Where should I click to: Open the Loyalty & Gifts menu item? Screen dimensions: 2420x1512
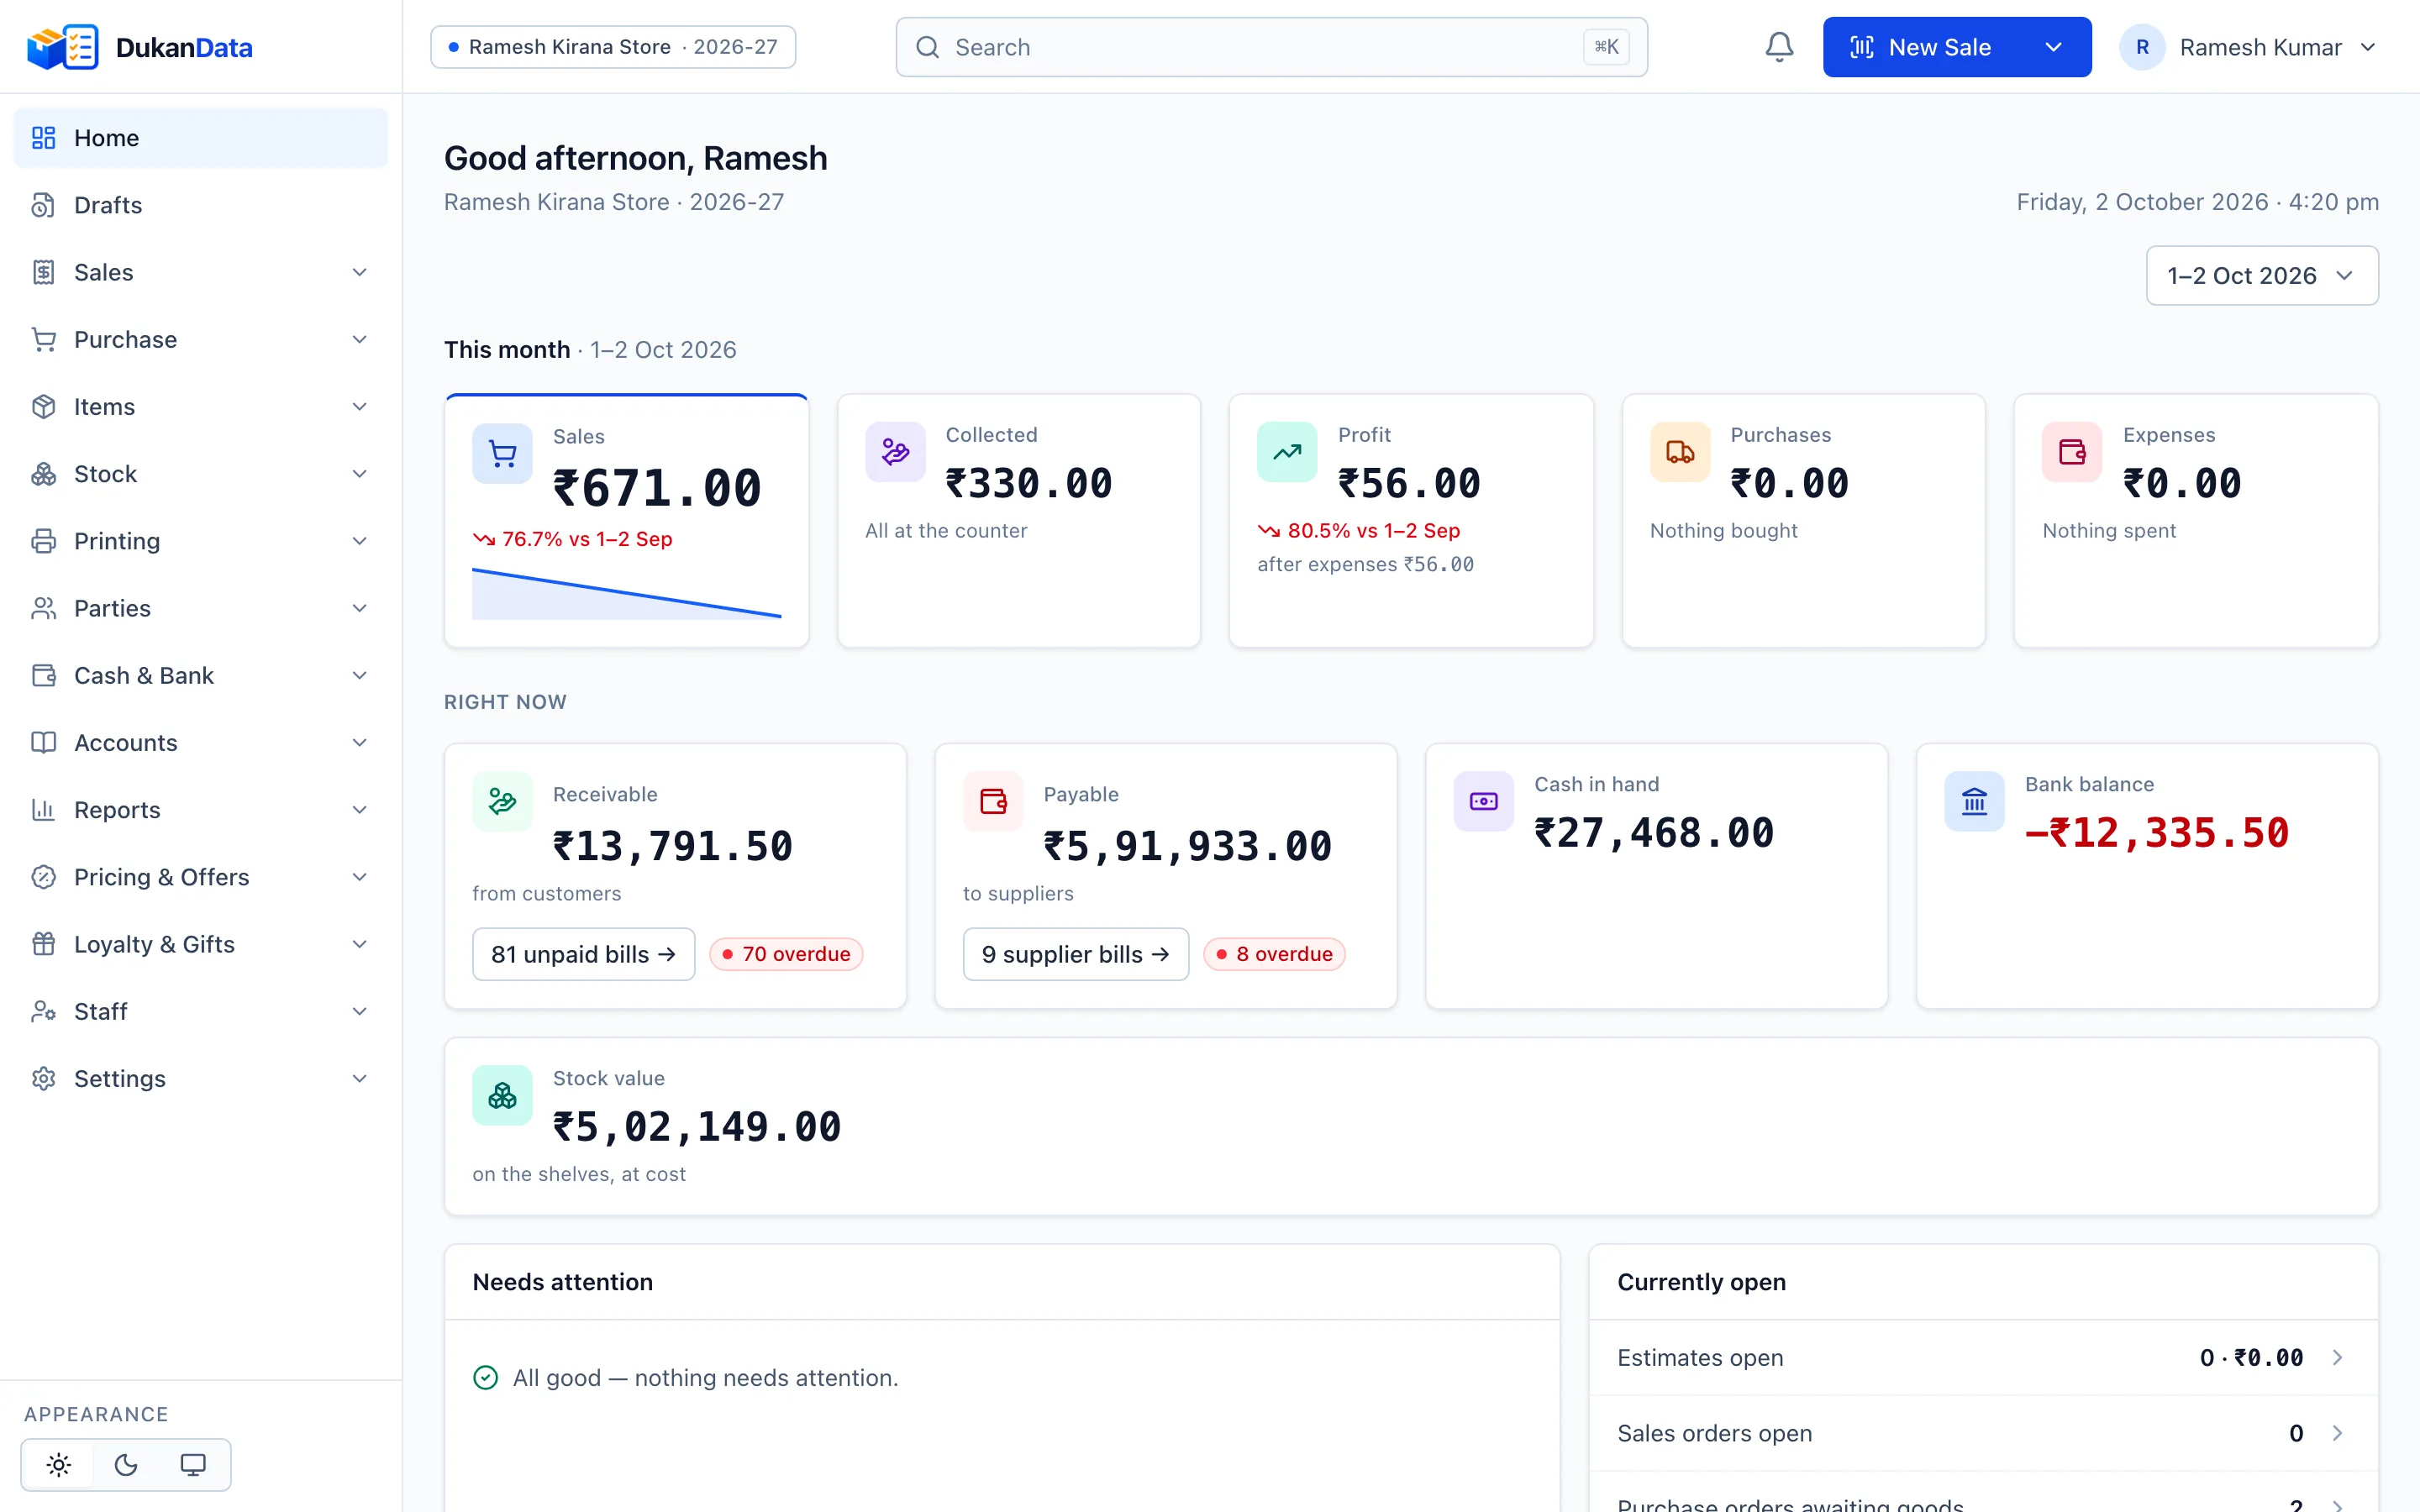point(200,944)
